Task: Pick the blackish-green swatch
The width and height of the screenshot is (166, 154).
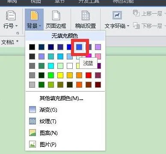Action: 41,75
